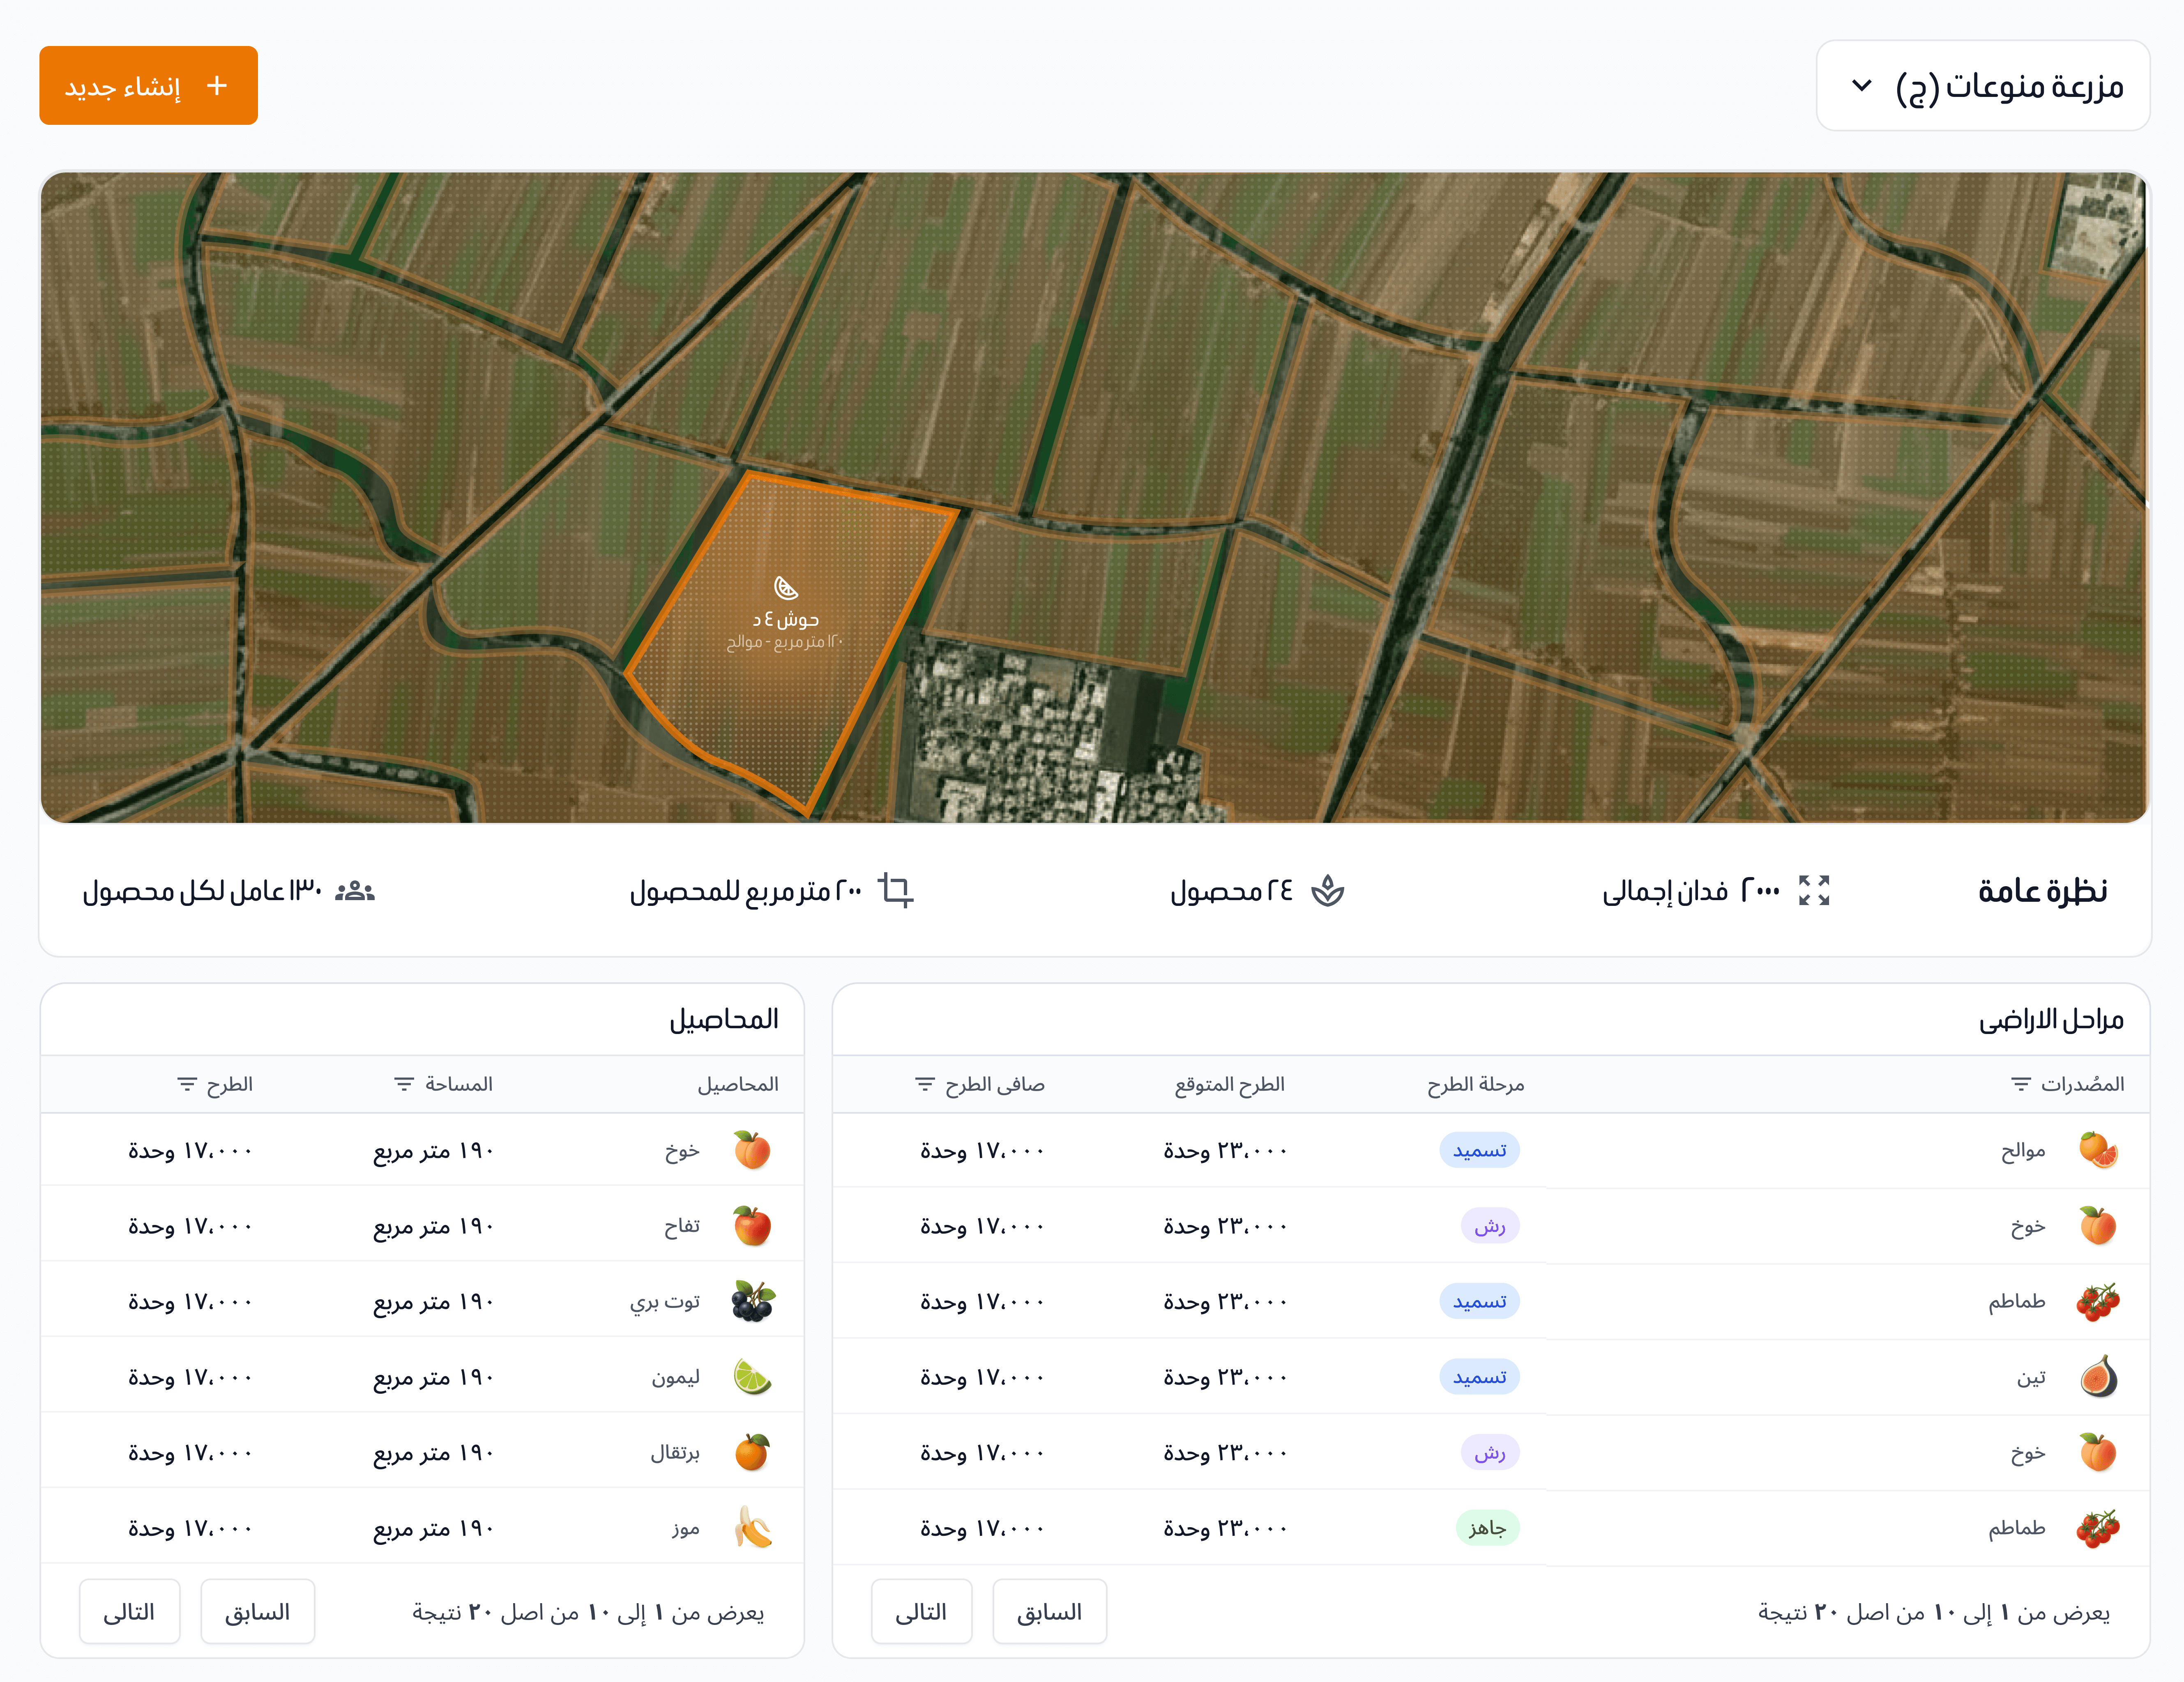Click the fruit slice icon on highlighted map plot
This screenshot has height=1682, width=2184.
786,588
